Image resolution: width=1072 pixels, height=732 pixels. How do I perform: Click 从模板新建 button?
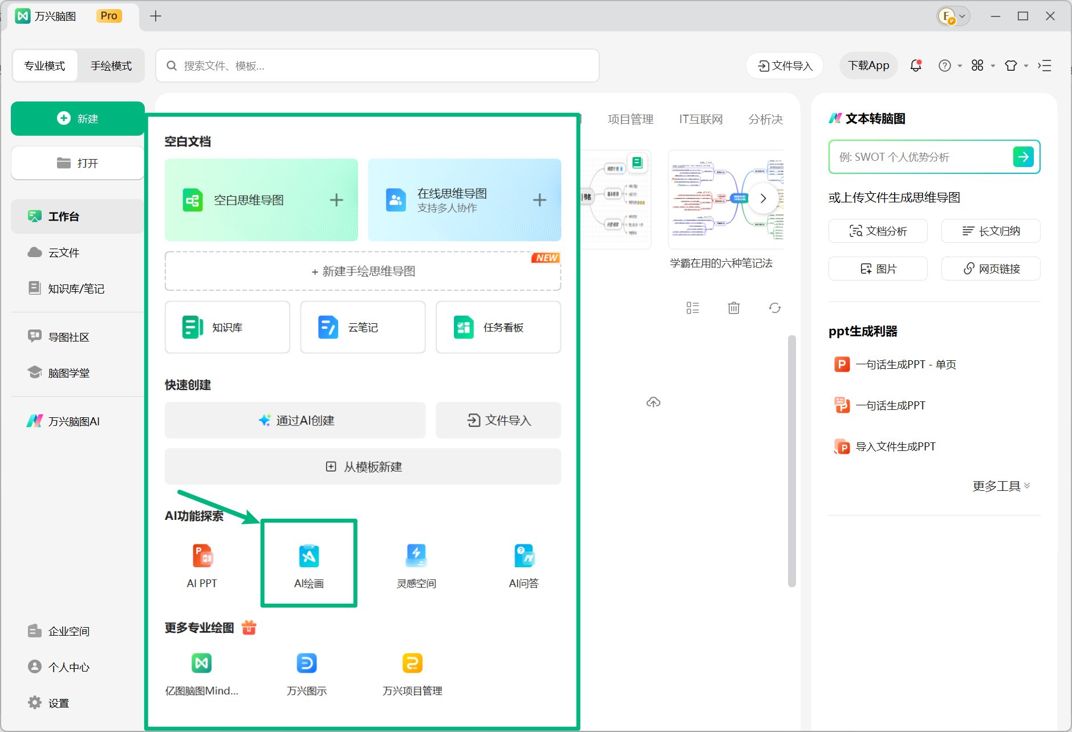(363, 467)
